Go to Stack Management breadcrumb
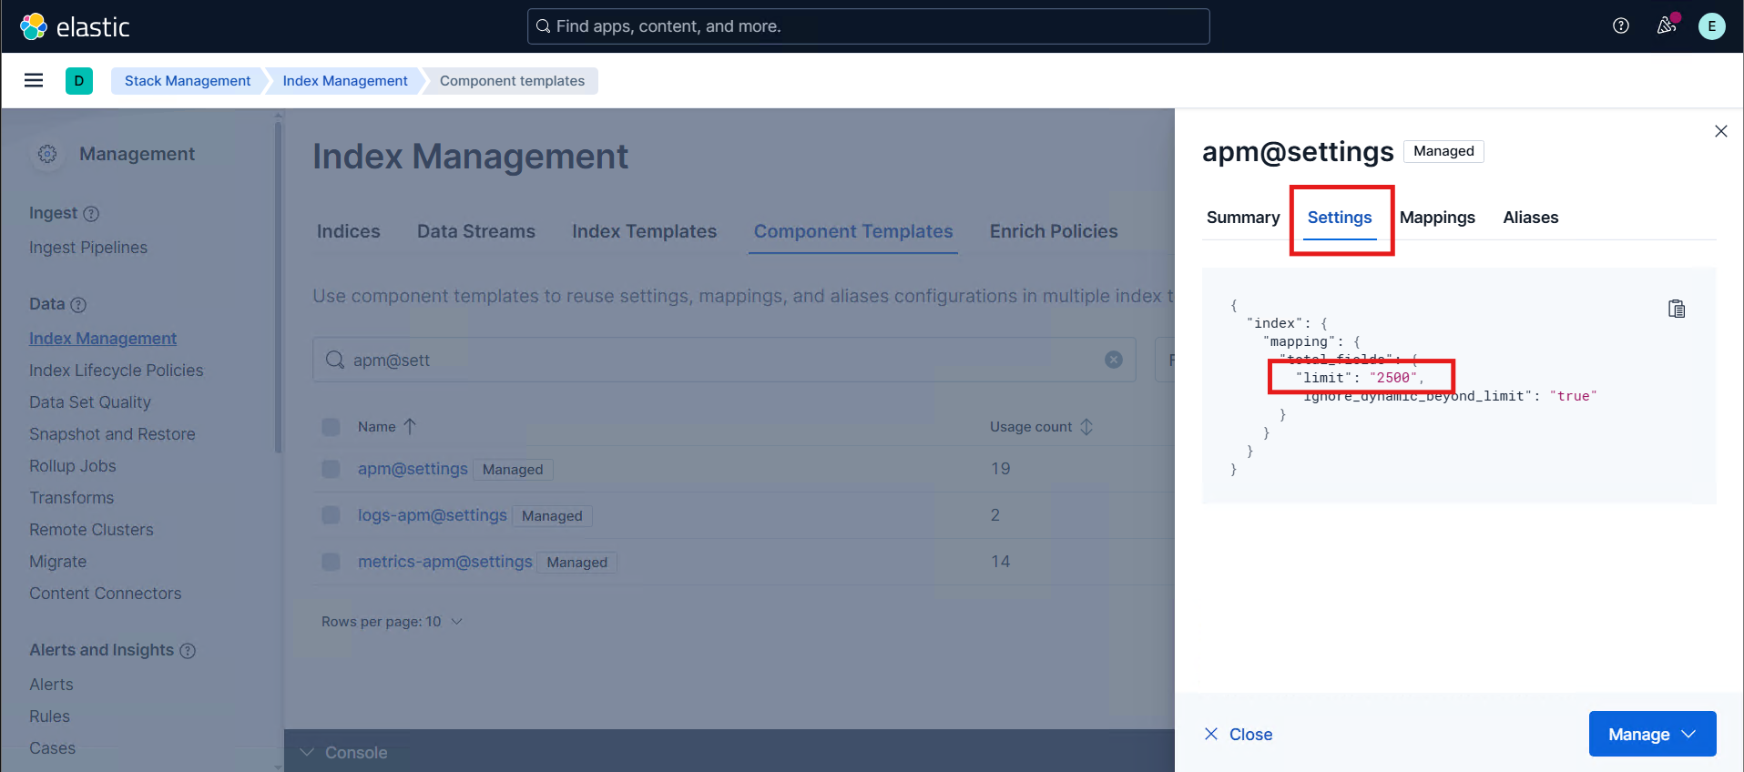This screenshot has height=772, width=1744. coord(188,81)
